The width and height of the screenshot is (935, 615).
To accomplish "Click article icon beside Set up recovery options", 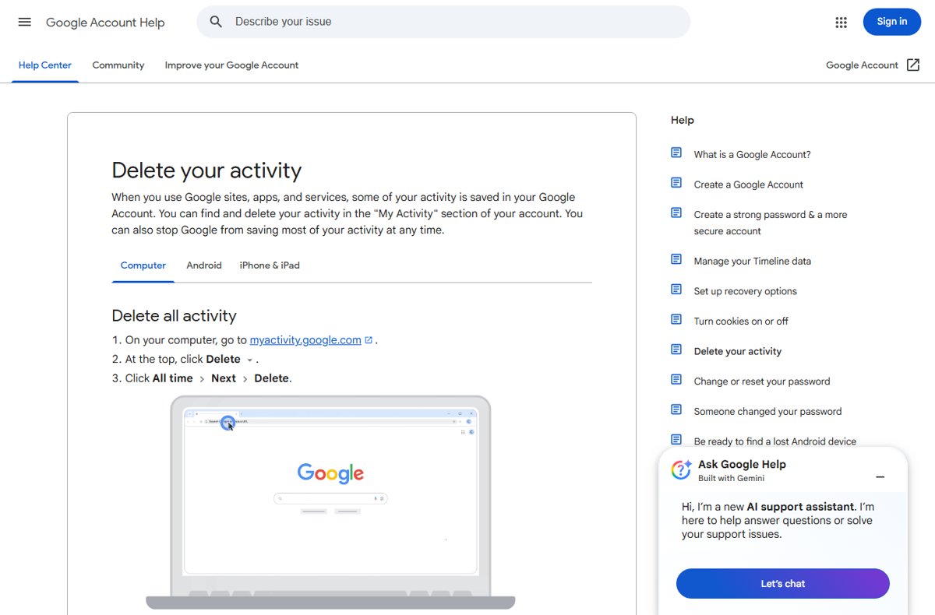I will 676,290.
